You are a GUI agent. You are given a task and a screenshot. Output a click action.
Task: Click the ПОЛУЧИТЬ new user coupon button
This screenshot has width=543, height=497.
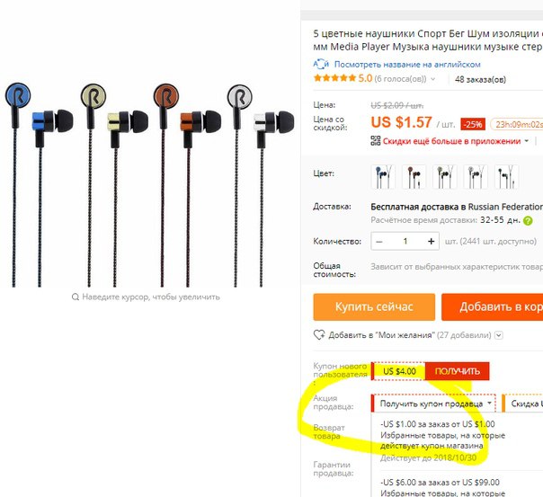(457, 371)
